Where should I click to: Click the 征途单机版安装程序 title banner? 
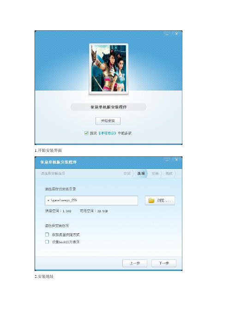coord(108,107)
